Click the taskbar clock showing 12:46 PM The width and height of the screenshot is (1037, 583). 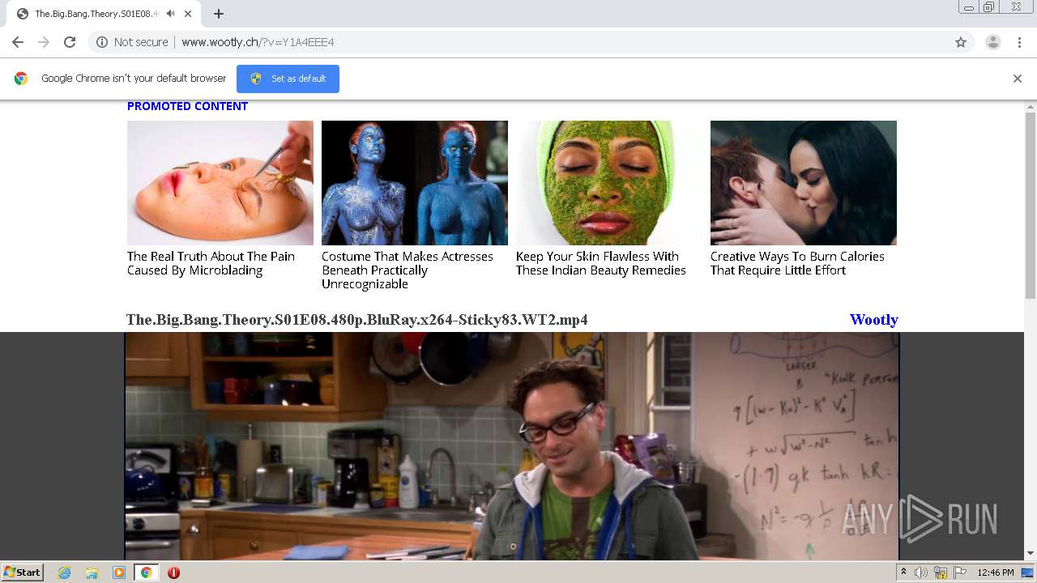(996, 572)
